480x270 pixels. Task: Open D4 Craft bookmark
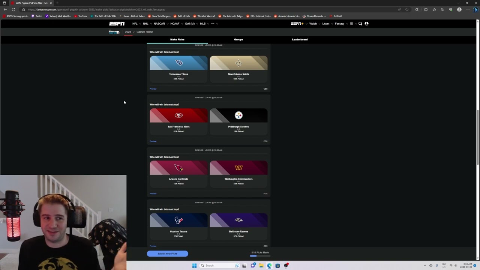(x=336, y=16)
